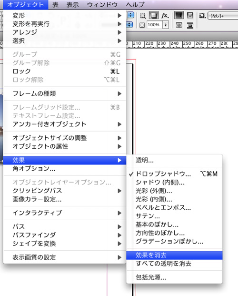
Task: Open the ウィンドウ menu
Action: (102, 5)
